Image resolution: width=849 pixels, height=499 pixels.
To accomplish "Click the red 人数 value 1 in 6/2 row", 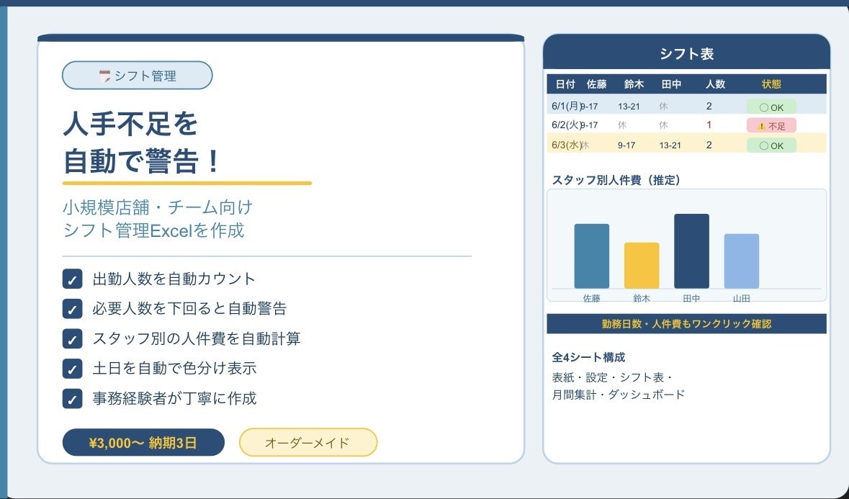I will coord(709,125).
